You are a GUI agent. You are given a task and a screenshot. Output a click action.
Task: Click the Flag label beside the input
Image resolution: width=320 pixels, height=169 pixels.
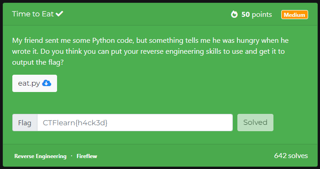point(25,123)
